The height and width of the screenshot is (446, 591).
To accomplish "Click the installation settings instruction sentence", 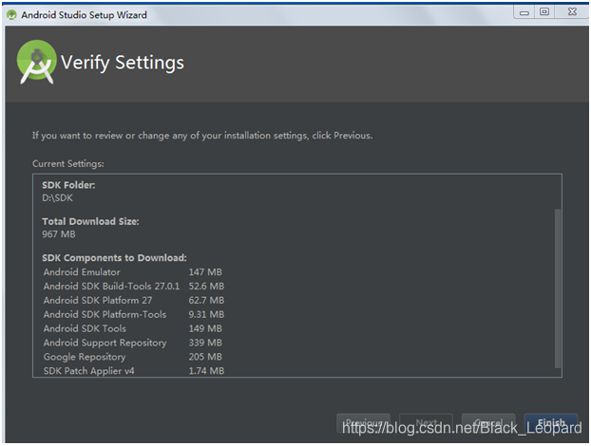I will (x=202, y=136).
